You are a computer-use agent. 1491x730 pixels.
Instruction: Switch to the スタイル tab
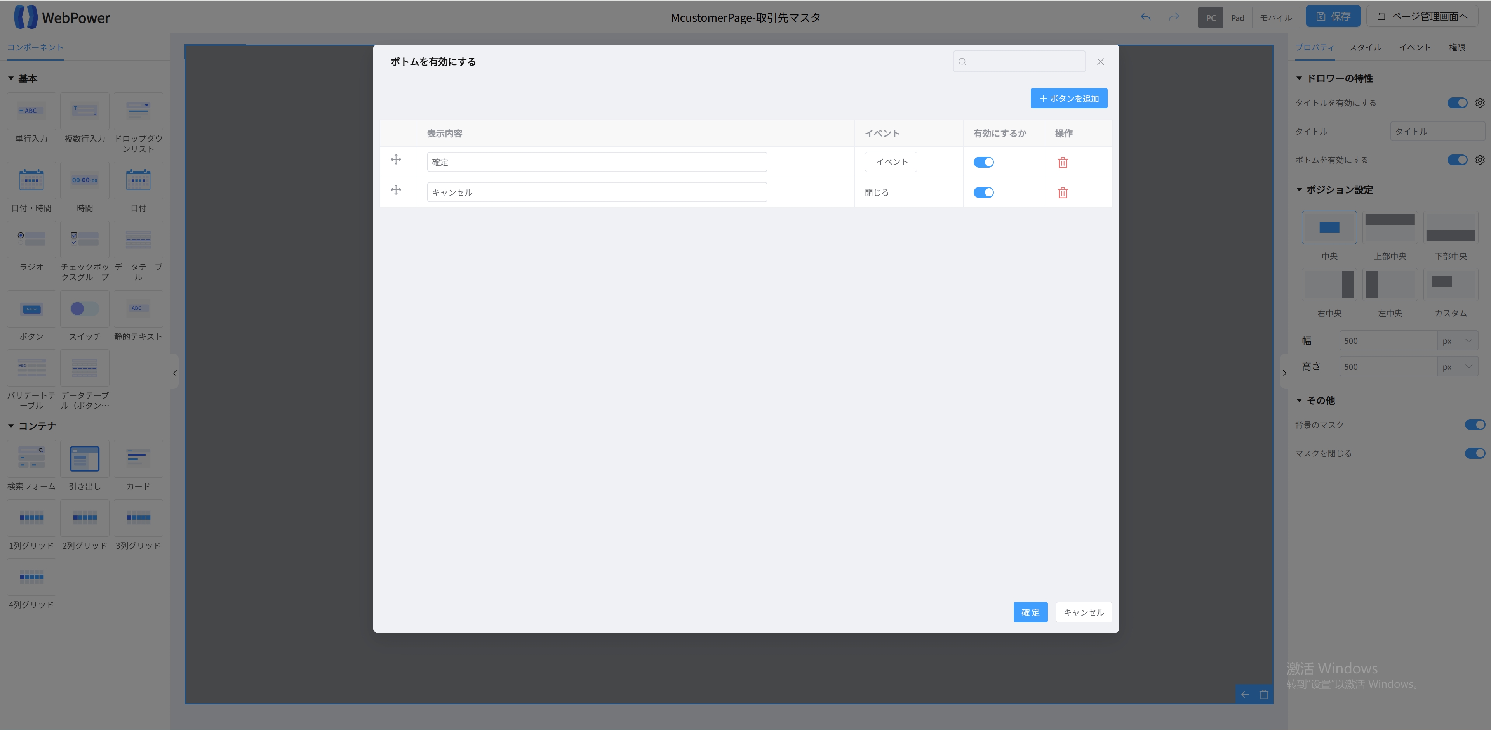pyautogui.click(x=1365, y=47)
